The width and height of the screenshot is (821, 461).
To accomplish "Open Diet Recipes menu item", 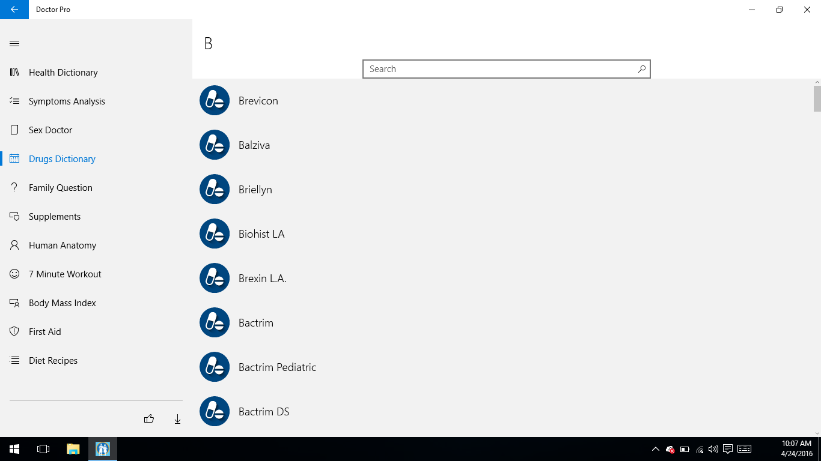I will (53, 361).
